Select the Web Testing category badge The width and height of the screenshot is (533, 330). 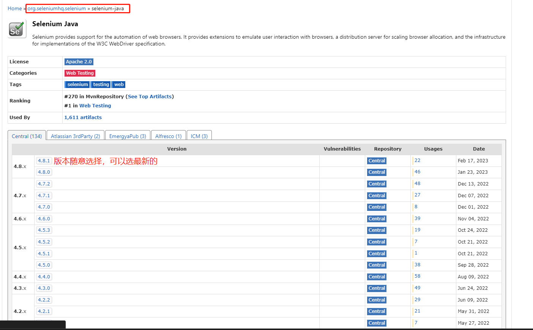[x=80, y=73]
